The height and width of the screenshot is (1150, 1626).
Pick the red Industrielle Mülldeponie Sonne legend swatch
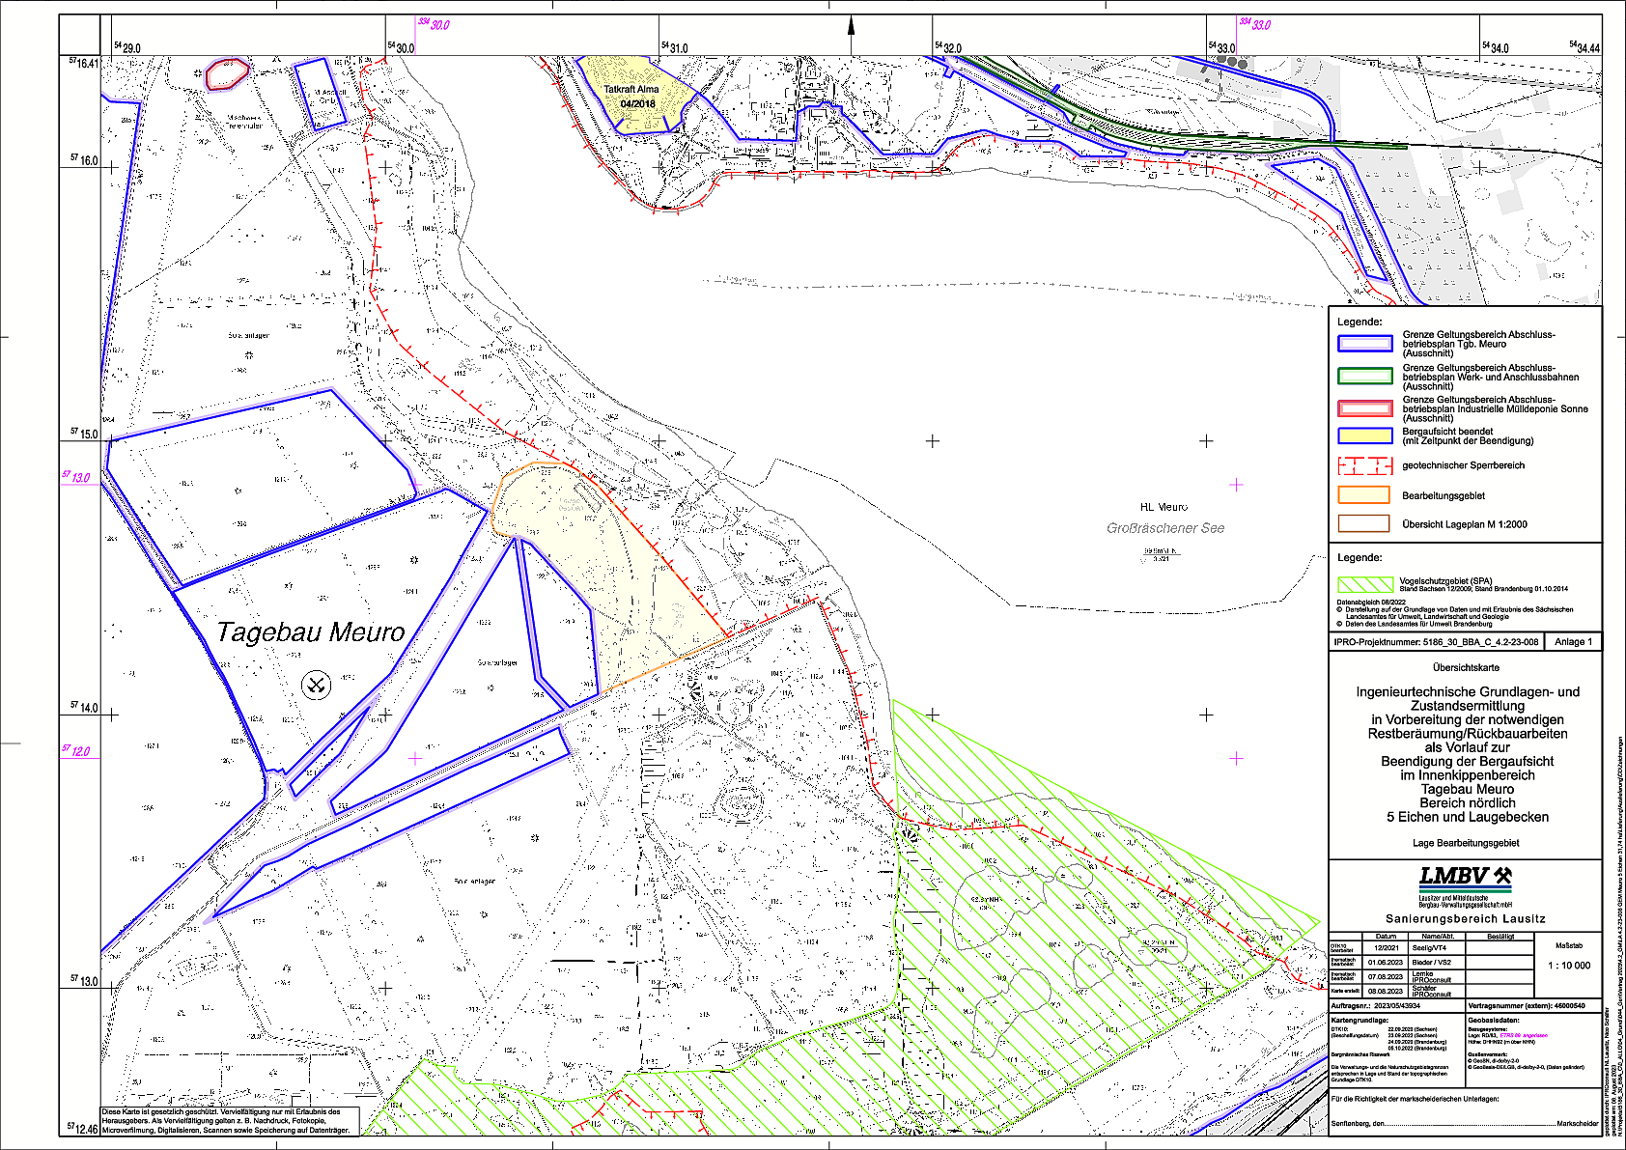1364,408
